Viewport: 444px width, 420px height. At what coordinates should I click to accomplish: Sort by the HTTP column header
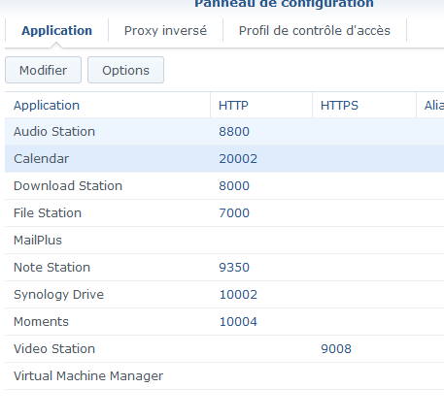(x=261, y=105)
